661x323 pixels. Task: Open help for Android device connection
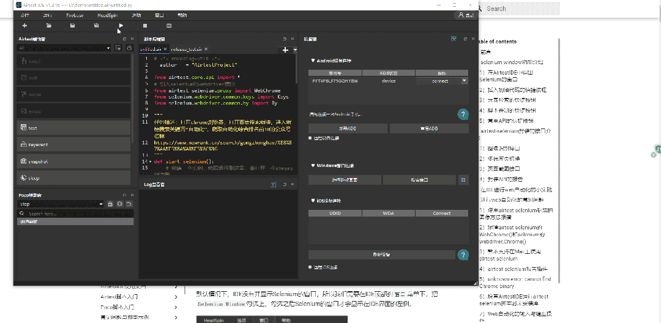coord(463,114)
